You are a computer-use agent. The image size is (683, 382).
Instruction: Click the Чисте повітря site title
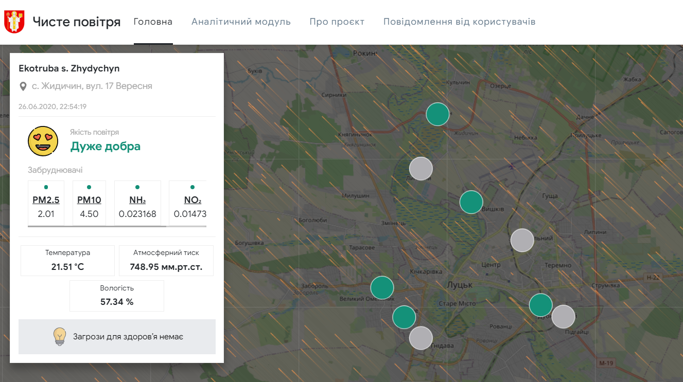[77, 22]
